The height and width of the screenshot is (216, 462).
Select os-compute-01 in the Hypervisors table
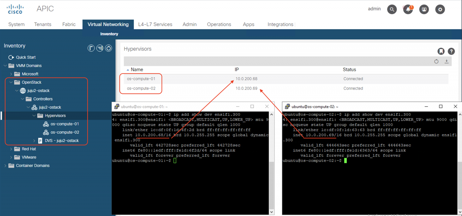[x=141, y=79]
